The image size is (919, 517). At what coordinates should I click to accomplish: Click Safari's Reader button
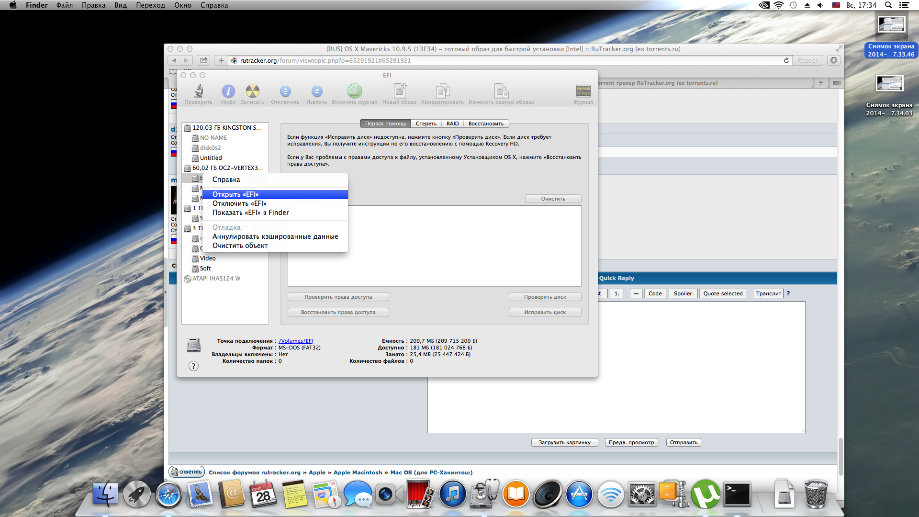pyautogui.click(x=807, y=60)
